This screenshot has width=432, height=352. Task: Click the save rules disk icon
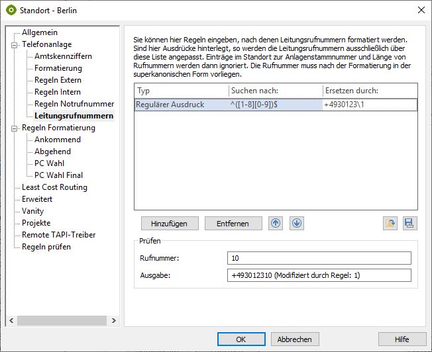click(409, 224)
